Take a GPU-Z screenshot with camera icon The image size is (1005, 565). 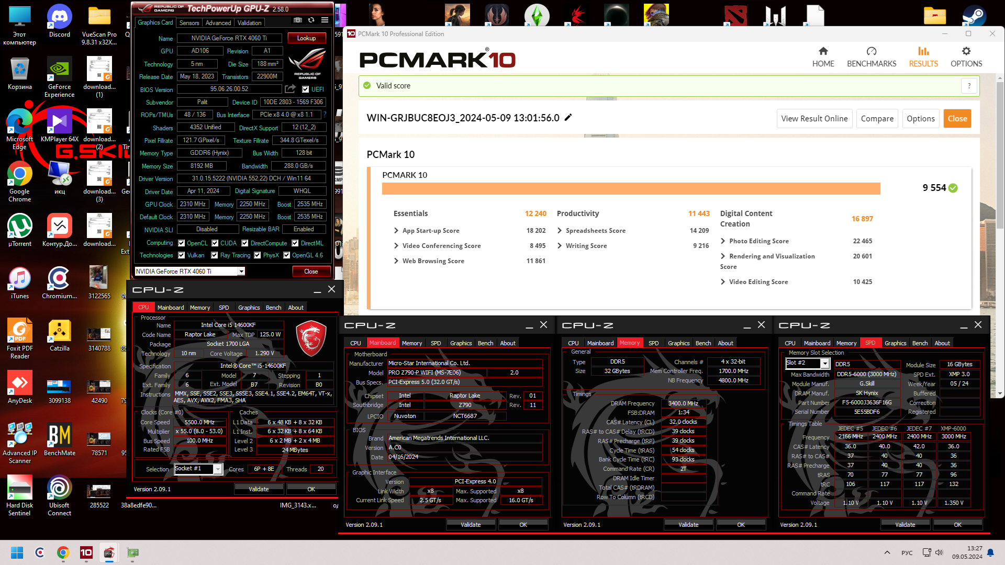(x=297, y=20)
